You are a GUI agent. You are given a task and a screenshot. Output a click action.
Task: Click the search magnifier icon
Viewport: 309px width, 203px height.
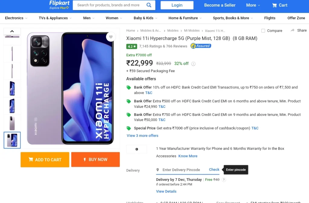(149, 5)
